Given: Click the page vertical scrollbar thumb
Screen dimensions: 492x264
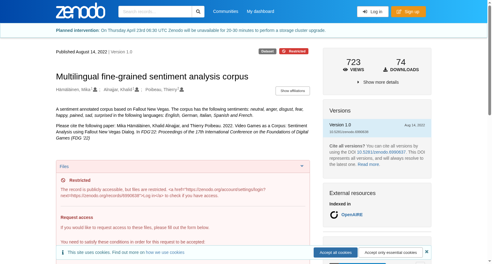Looking at the screenshot, I should 490,60.
